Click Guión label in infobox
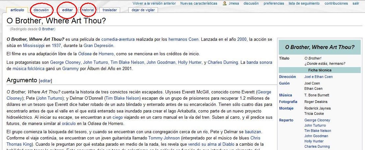The image size is (365, 150). tap(284, 83)
